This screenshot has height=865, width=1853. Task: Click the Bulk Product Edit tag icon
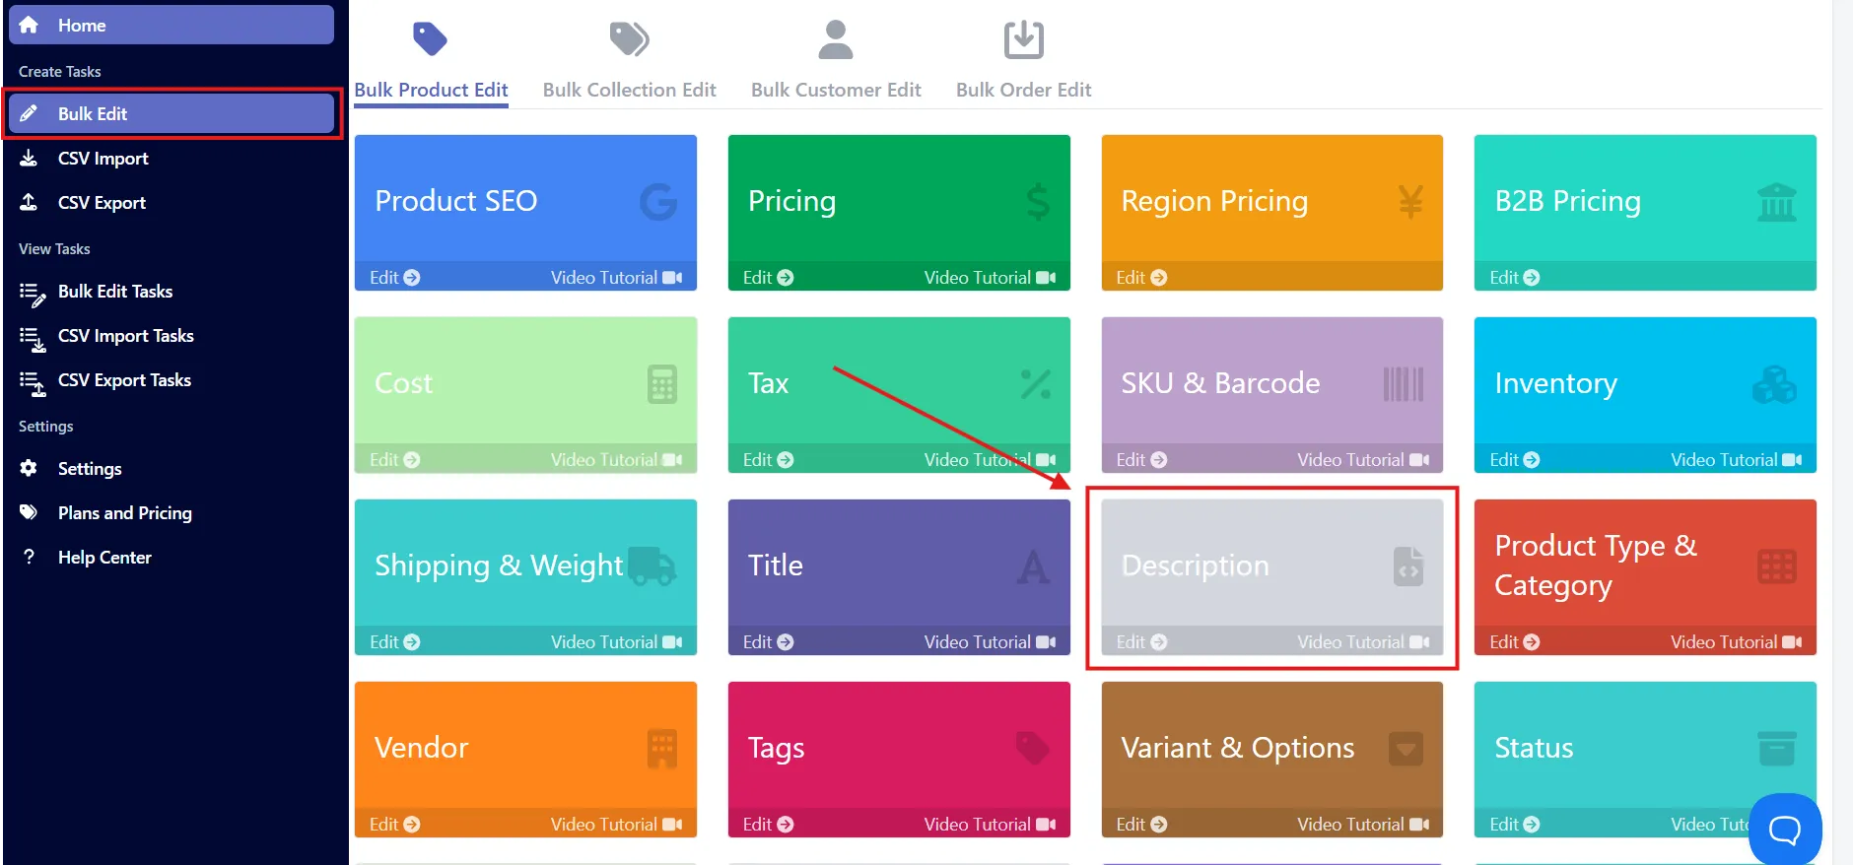click(x=430, y=39)
